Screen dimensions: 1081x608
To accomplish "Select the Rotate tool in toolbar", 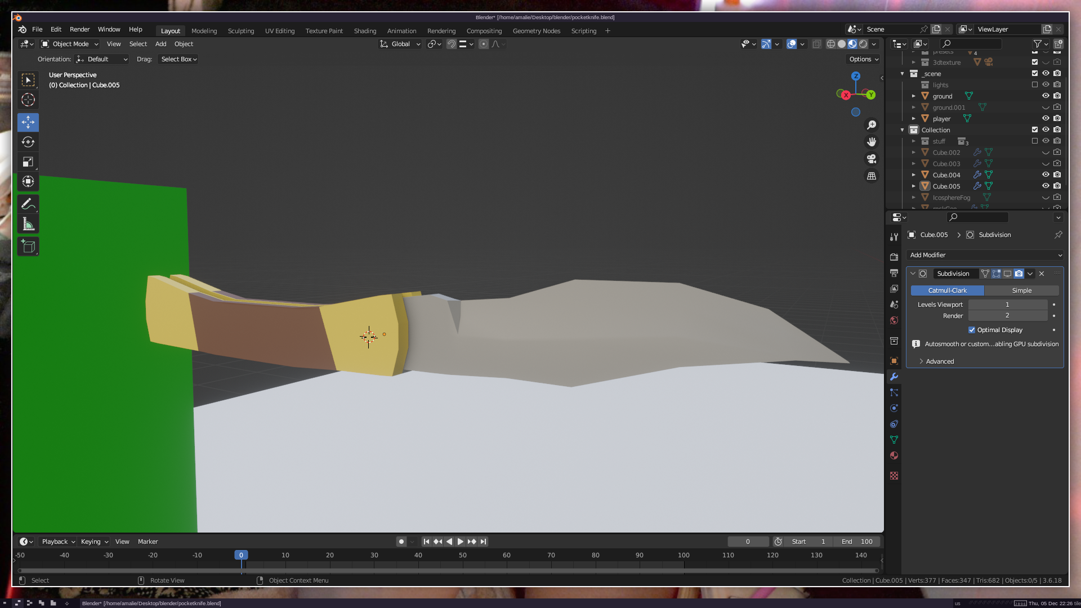I will coord(28,142).
